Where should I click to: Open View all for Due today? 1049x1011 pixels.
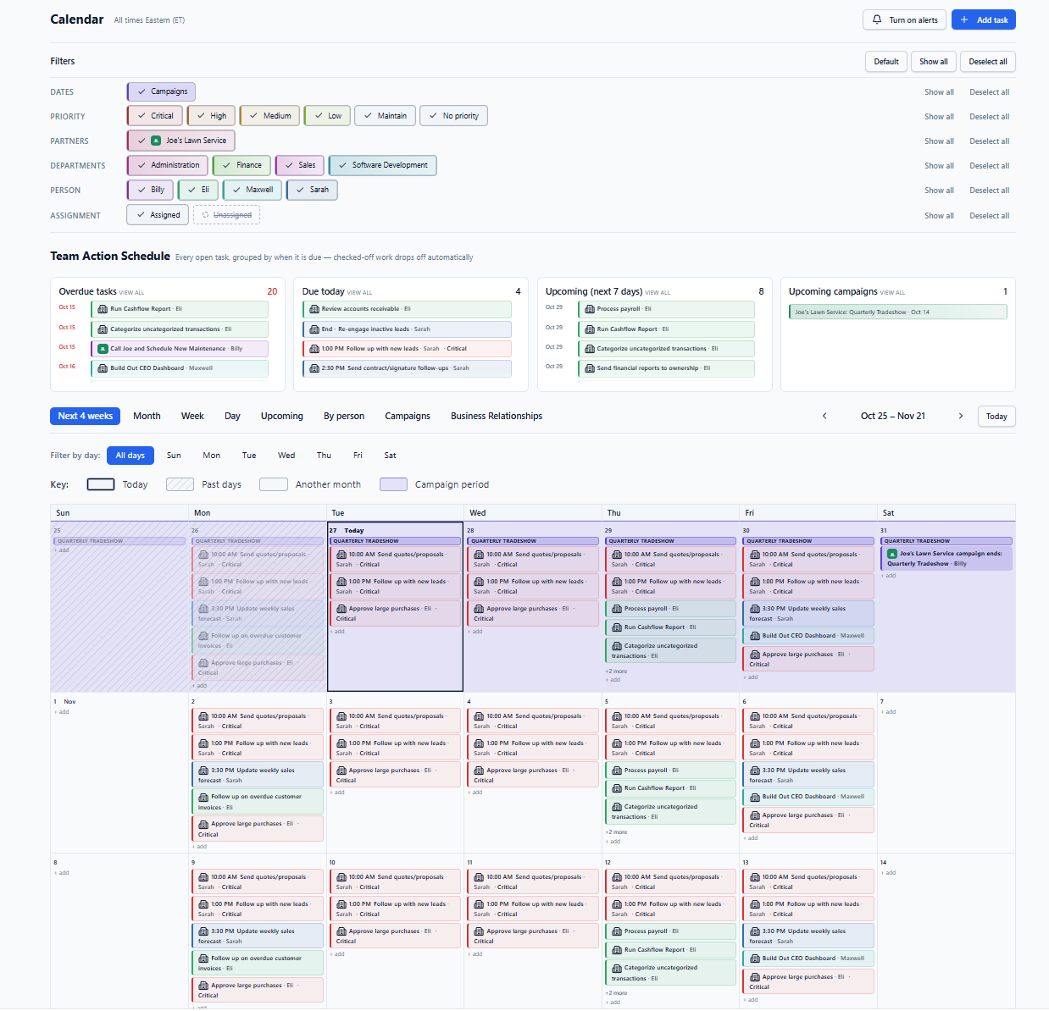tap(359, 293)
